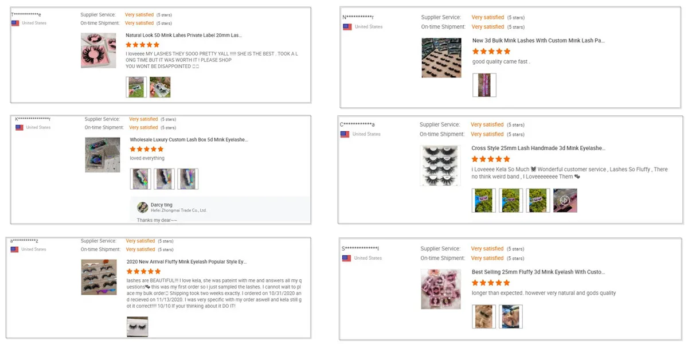The width and height of the screenshot is (688, 344).
Task: Play the video thumbnail in Cross Style review
Action: coord(565,201)
